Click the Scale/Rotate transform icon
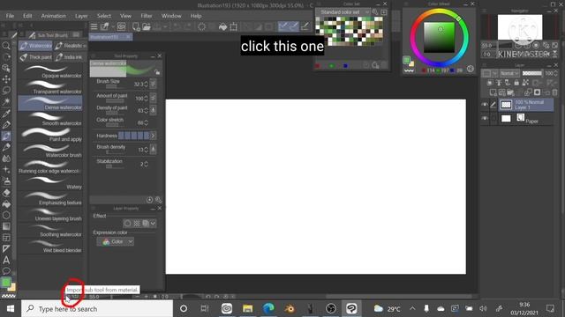The image size is (565, 317). tap(233, 26)
